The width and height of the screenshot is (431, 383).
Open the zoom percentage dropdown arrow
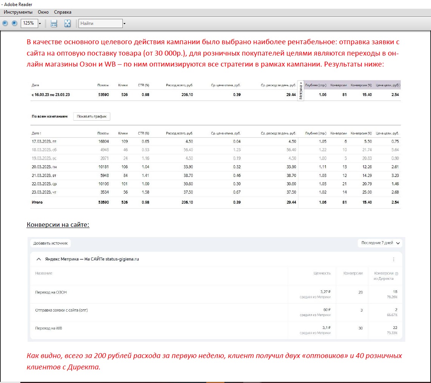pyautogui.click(x=40, y=24)
